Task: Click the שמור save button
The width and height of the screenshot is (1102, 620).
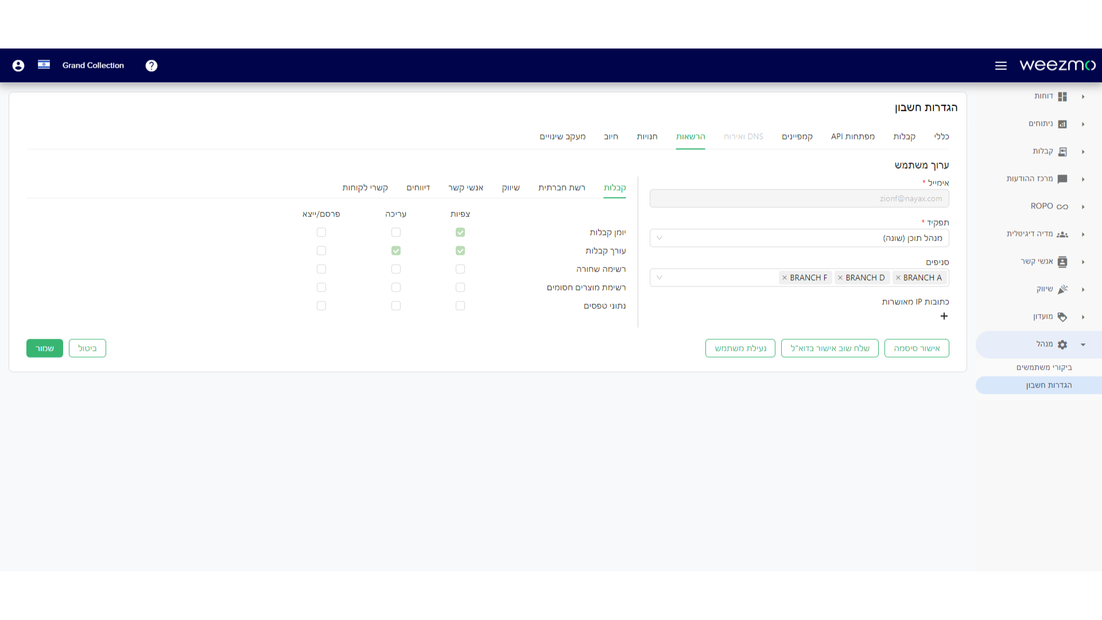Action: [45, 348]
